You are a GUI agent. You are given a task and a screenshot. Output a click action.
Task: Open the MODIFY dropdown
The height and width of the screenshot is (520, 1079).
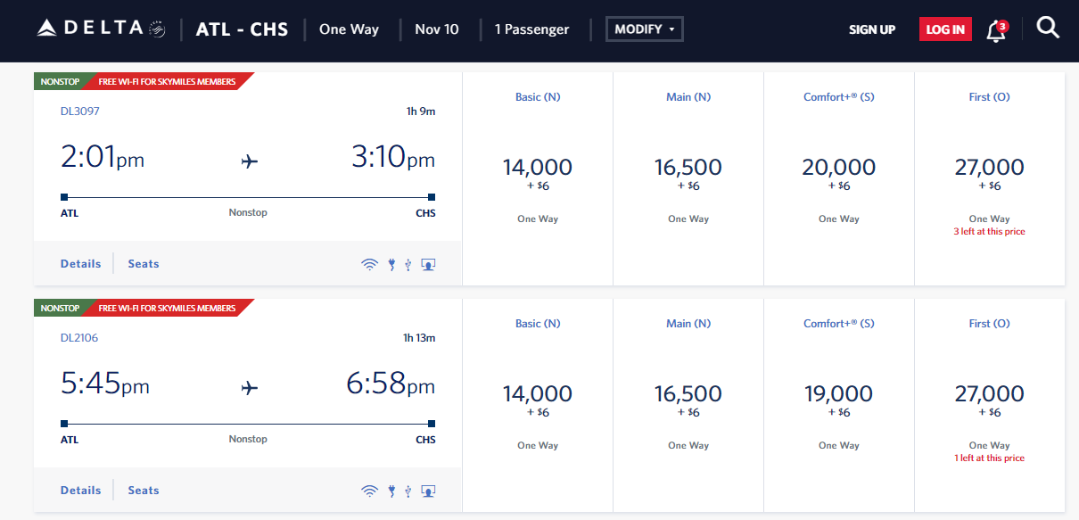tap(644, 29)
